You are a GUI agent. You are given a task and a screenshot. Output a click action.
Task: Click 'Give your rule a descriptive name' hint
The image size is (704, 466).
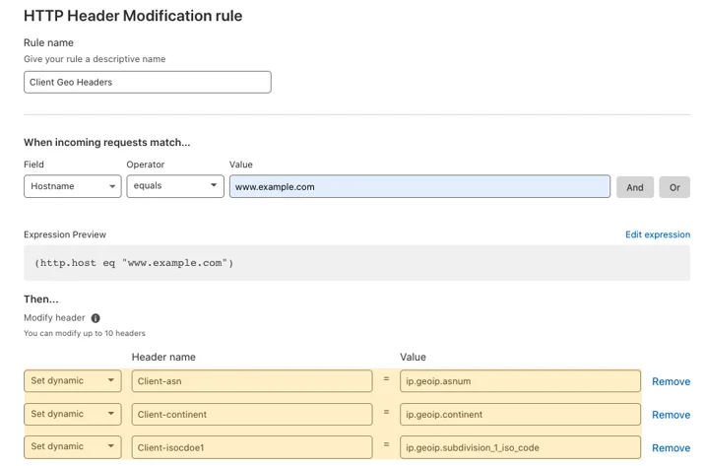pyautogui.click(x=95, y=59)
